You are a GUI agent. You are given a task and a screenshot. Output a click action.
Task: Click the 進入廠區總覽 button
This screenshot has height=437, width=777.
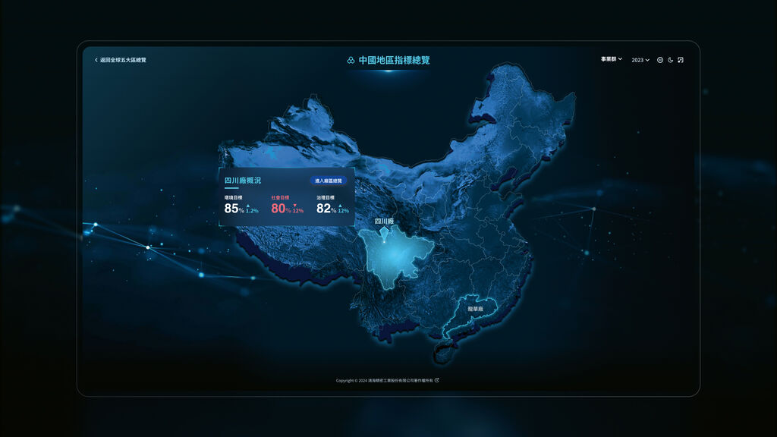click(x=329, y=181)
